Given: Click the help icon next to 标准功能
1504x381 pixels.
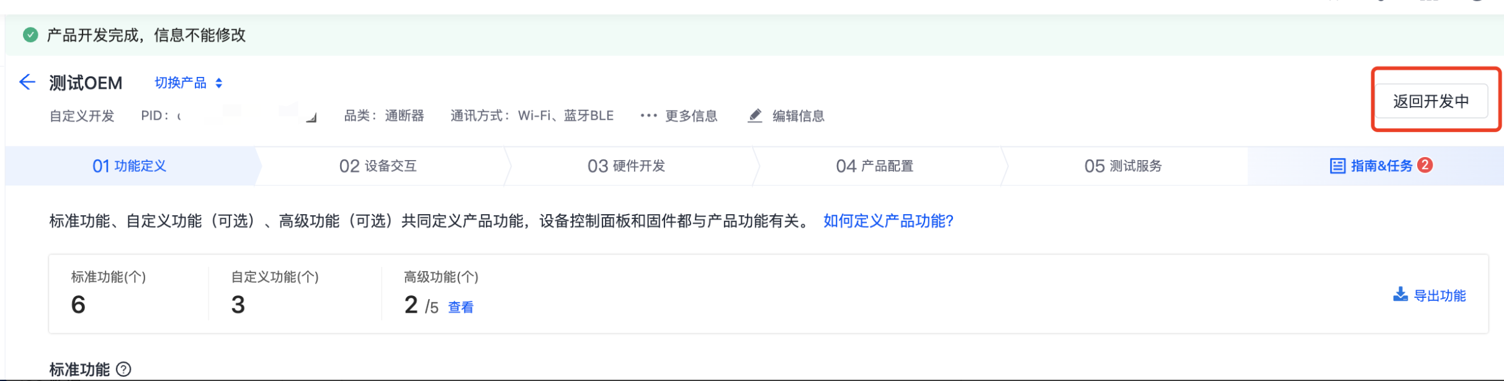Looking at the screenshot, I should (x=123, y=369).
